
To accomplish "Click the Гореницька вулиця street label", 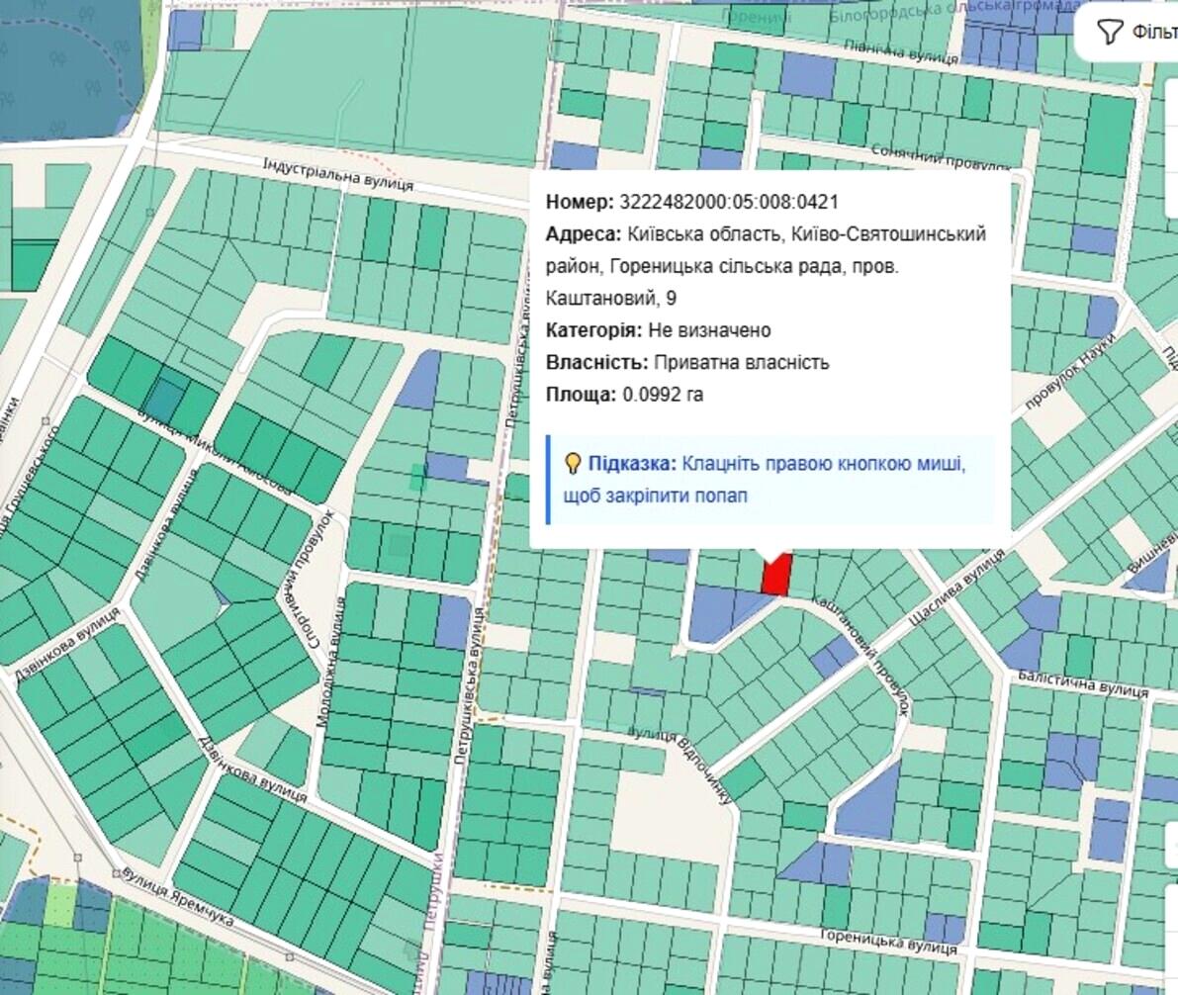I will pos(888,942).
